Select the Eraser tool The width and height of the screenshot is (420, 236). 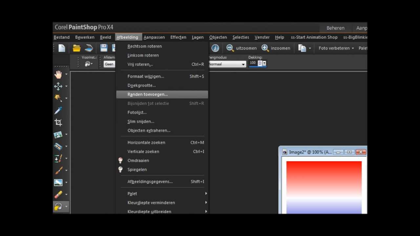[58, 195]
